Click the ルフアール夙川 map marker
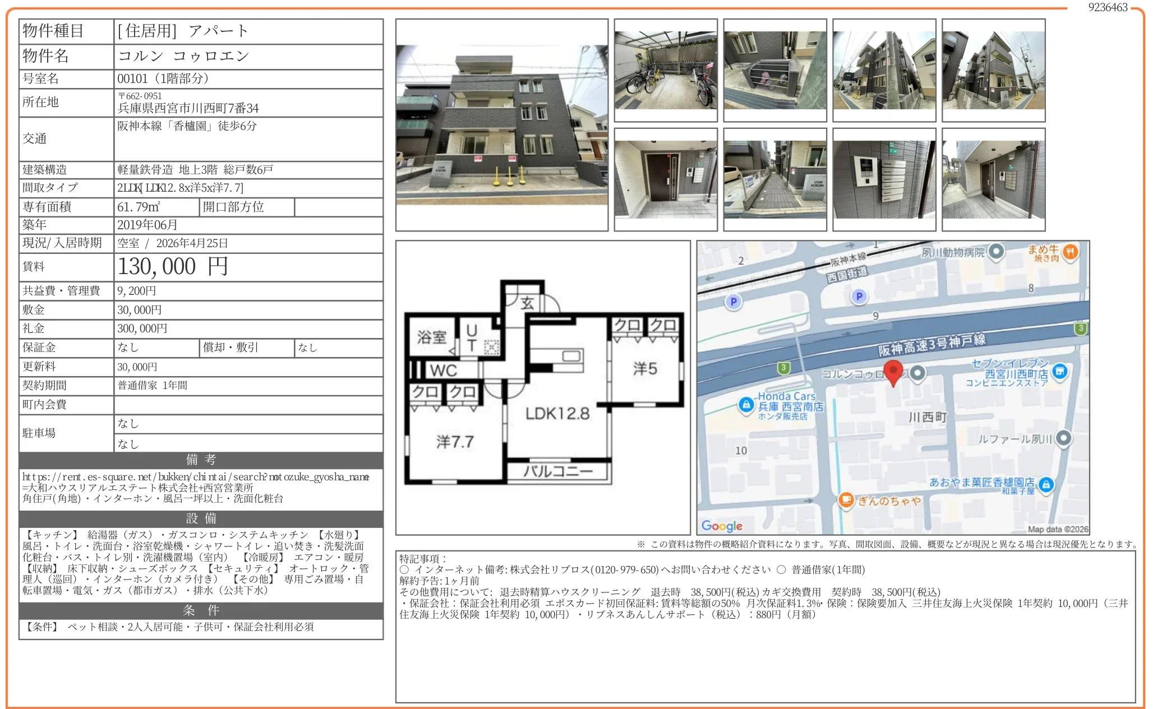1153x709 pixels. coord(1063,438)
